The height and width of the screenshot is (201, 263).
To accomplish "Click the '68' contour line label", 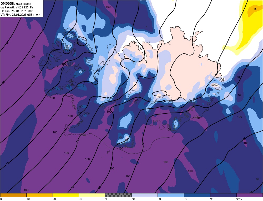I will pyautogui.click(x=54, y=50).
